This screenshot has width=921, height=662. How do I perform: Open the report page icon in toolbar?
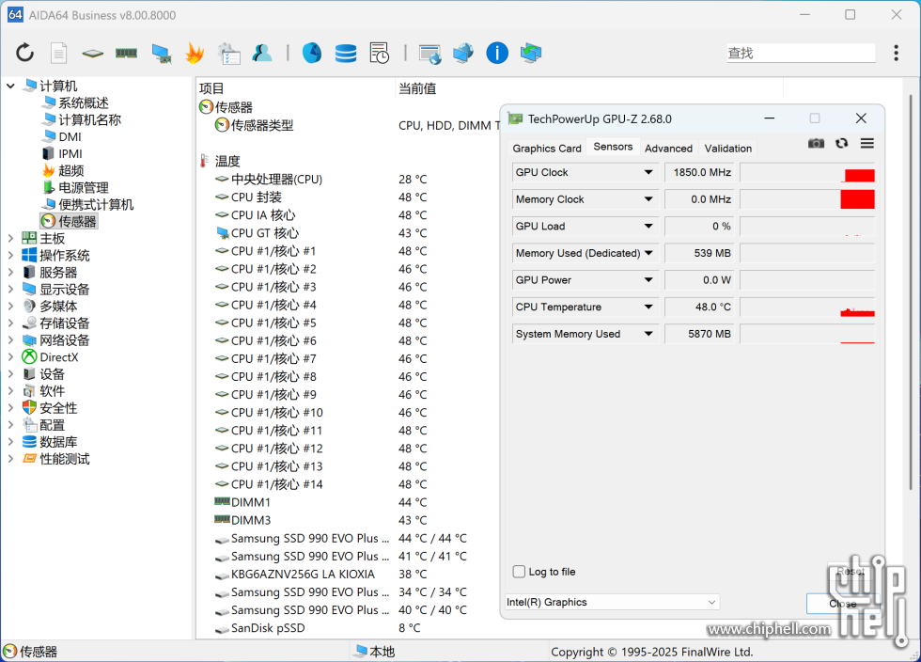(58, 53)
